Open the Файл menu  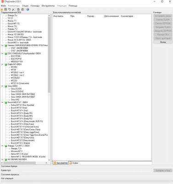[3, 6]
